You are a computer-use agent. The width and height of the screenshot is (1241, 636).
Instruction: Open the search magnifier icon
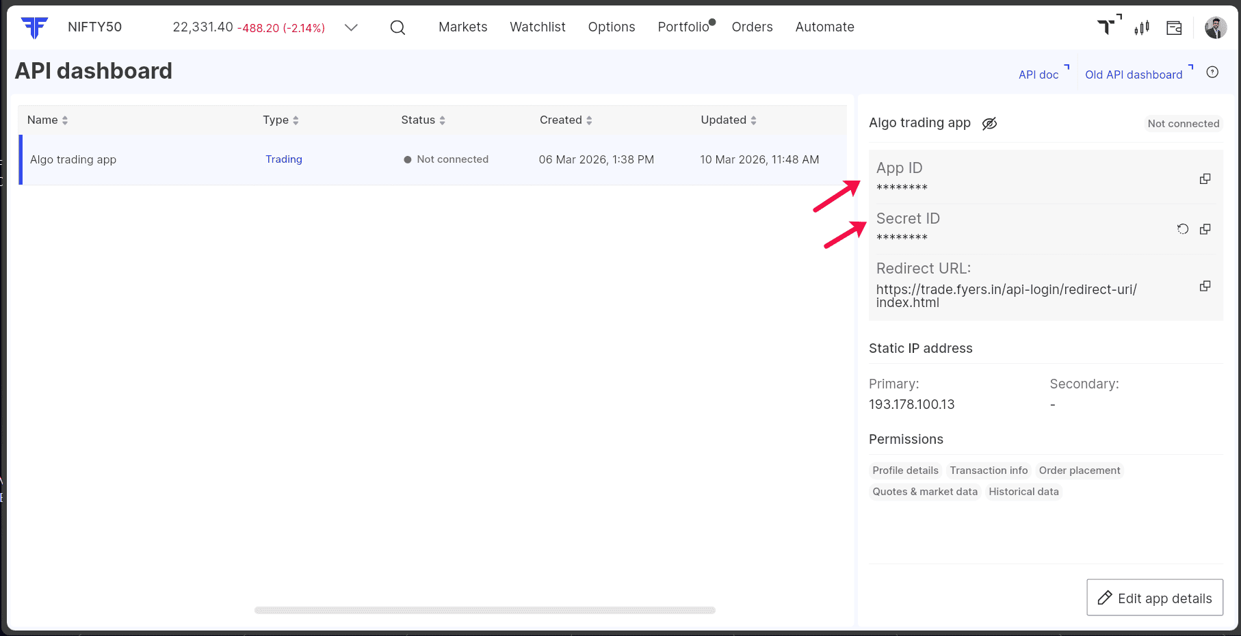pyautogui.click(x=397, y=27)
